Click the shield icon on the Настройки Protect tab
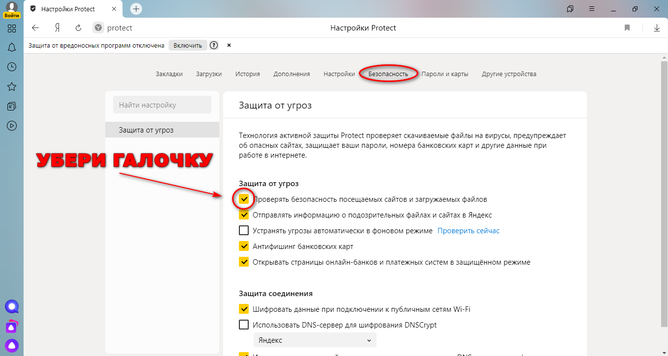The image size is (668, 356). pos(33,9)
